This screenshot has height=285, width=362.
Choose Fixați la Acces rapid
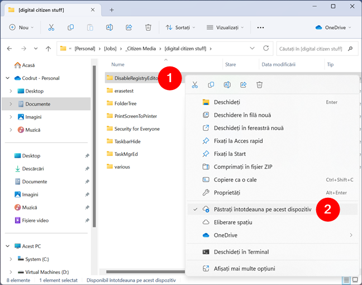(x=273, y=141)
